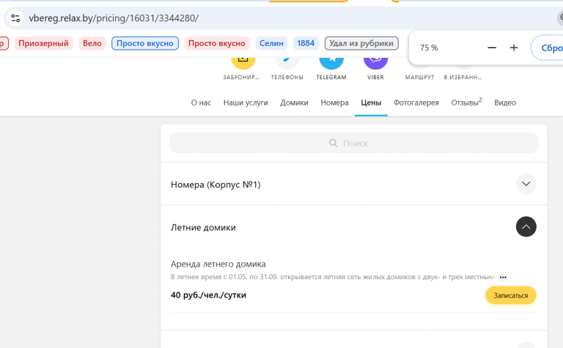Viewport: 563px width, 348px height.
Task: Decrease zoom with the minus button
Action: [492, 48]
